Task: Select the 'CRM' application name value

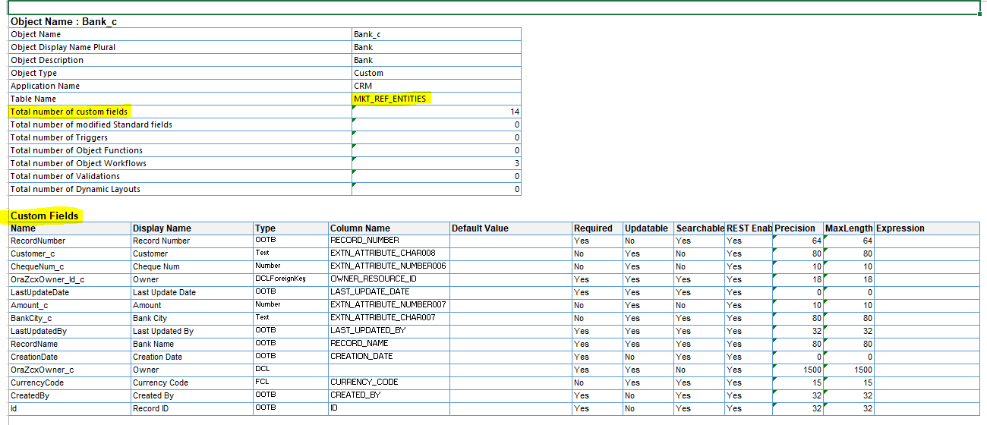Action: 436,86
